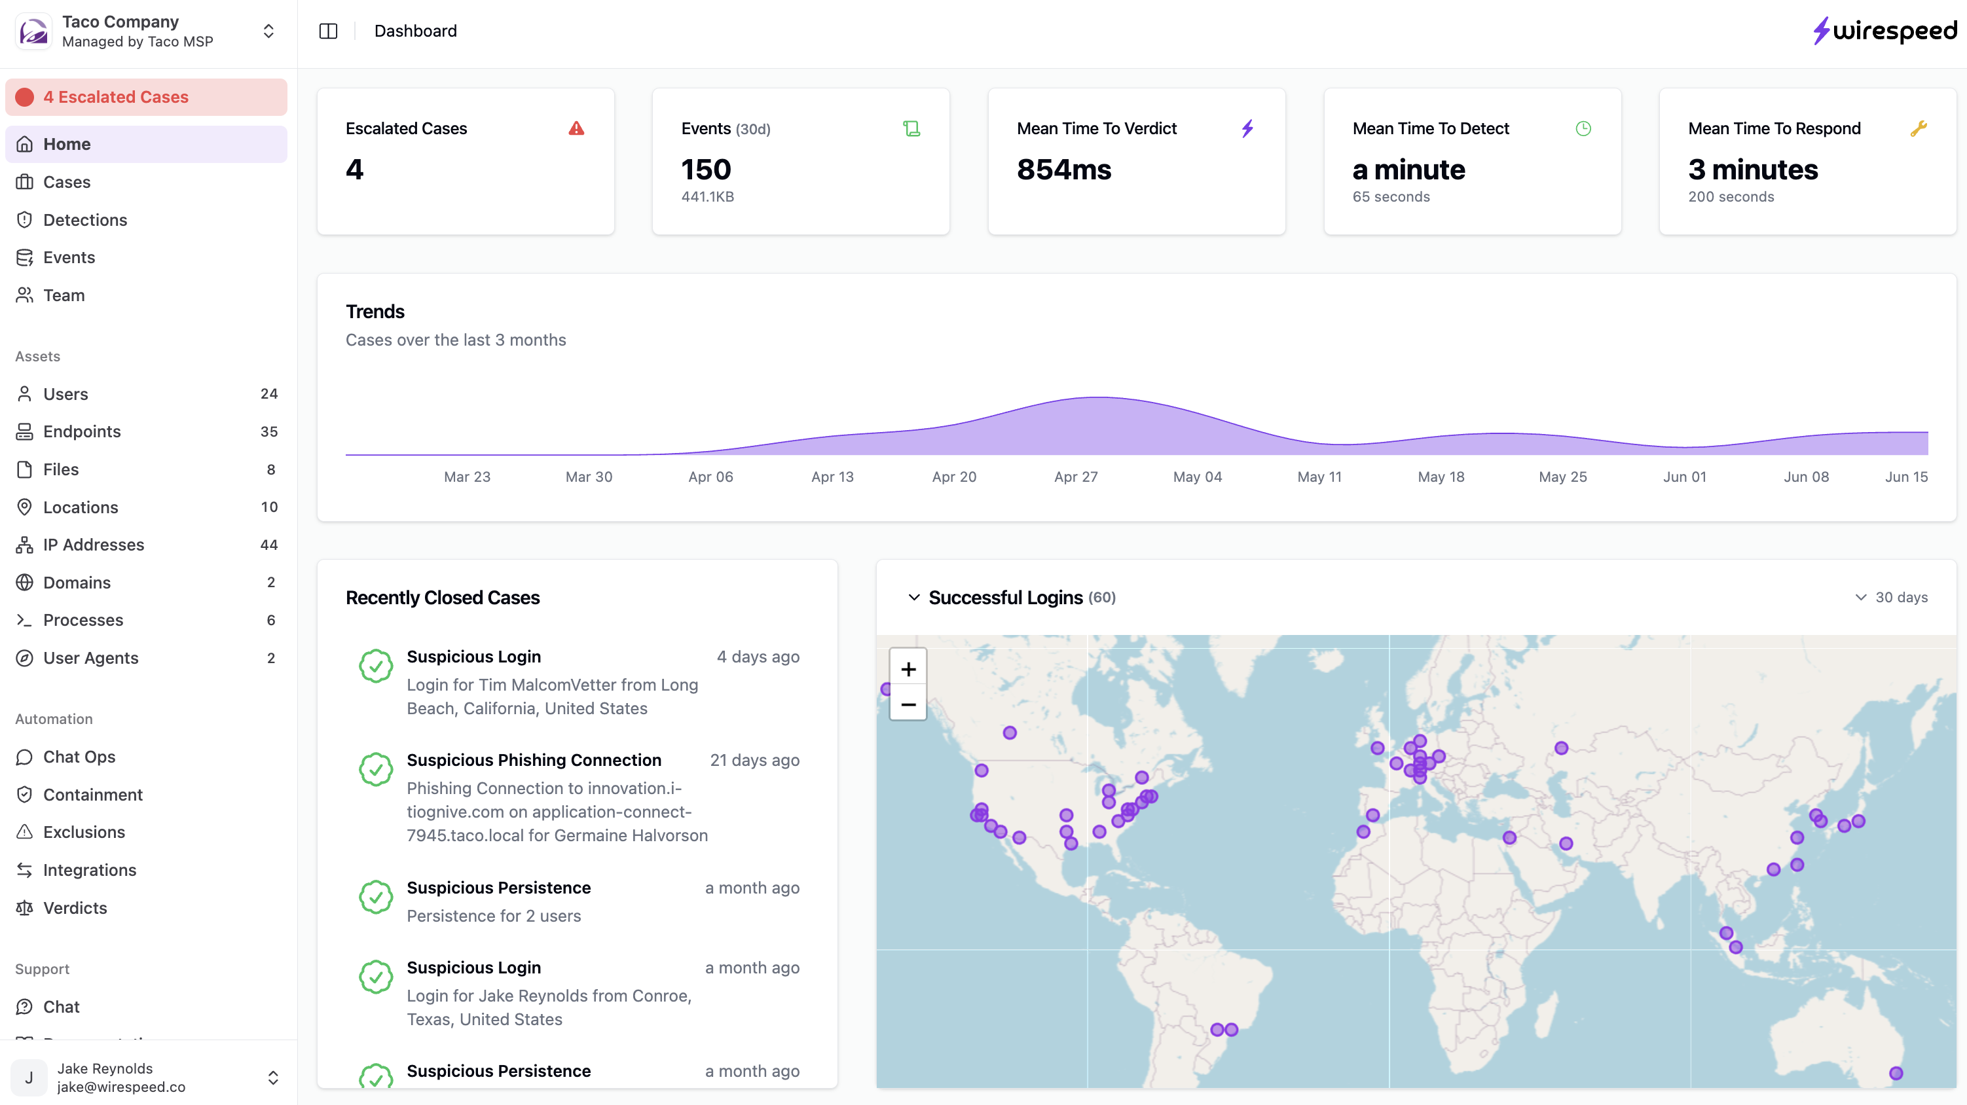Go to Integrations under Automation
The height and width of the screenshot is (1105, 1967).
point(89,870)
